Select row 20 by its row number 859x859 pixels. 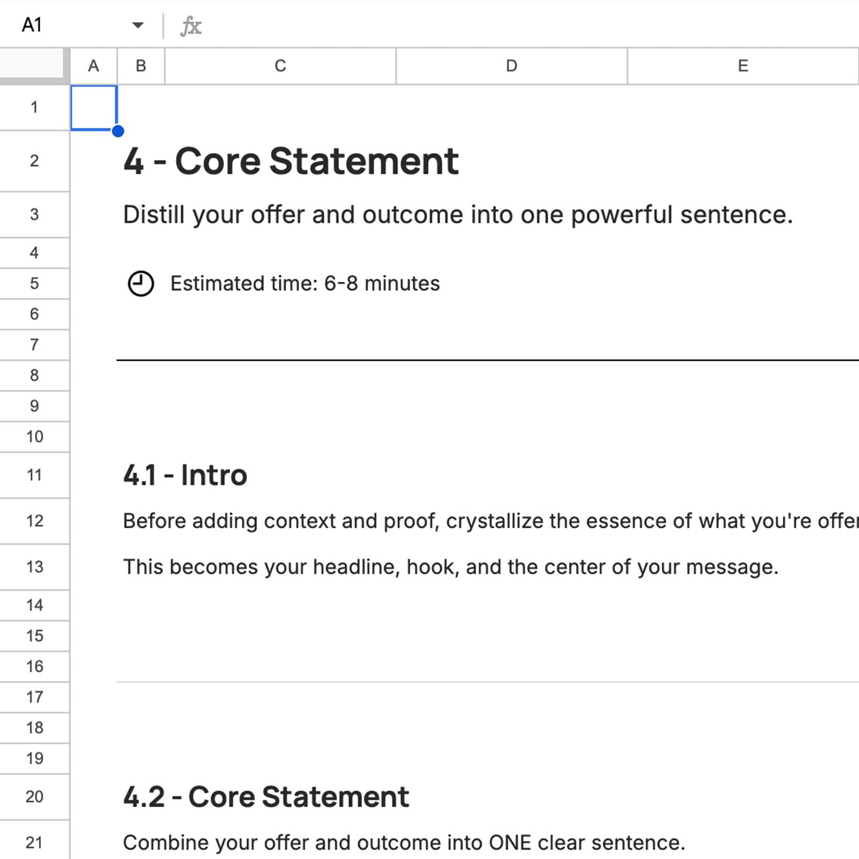(34, 797)
